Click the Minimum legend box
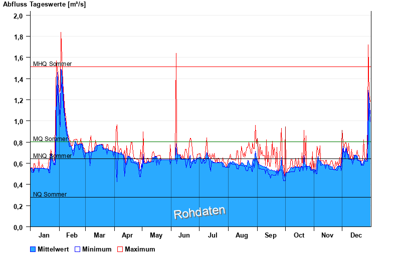 (77, 249)
